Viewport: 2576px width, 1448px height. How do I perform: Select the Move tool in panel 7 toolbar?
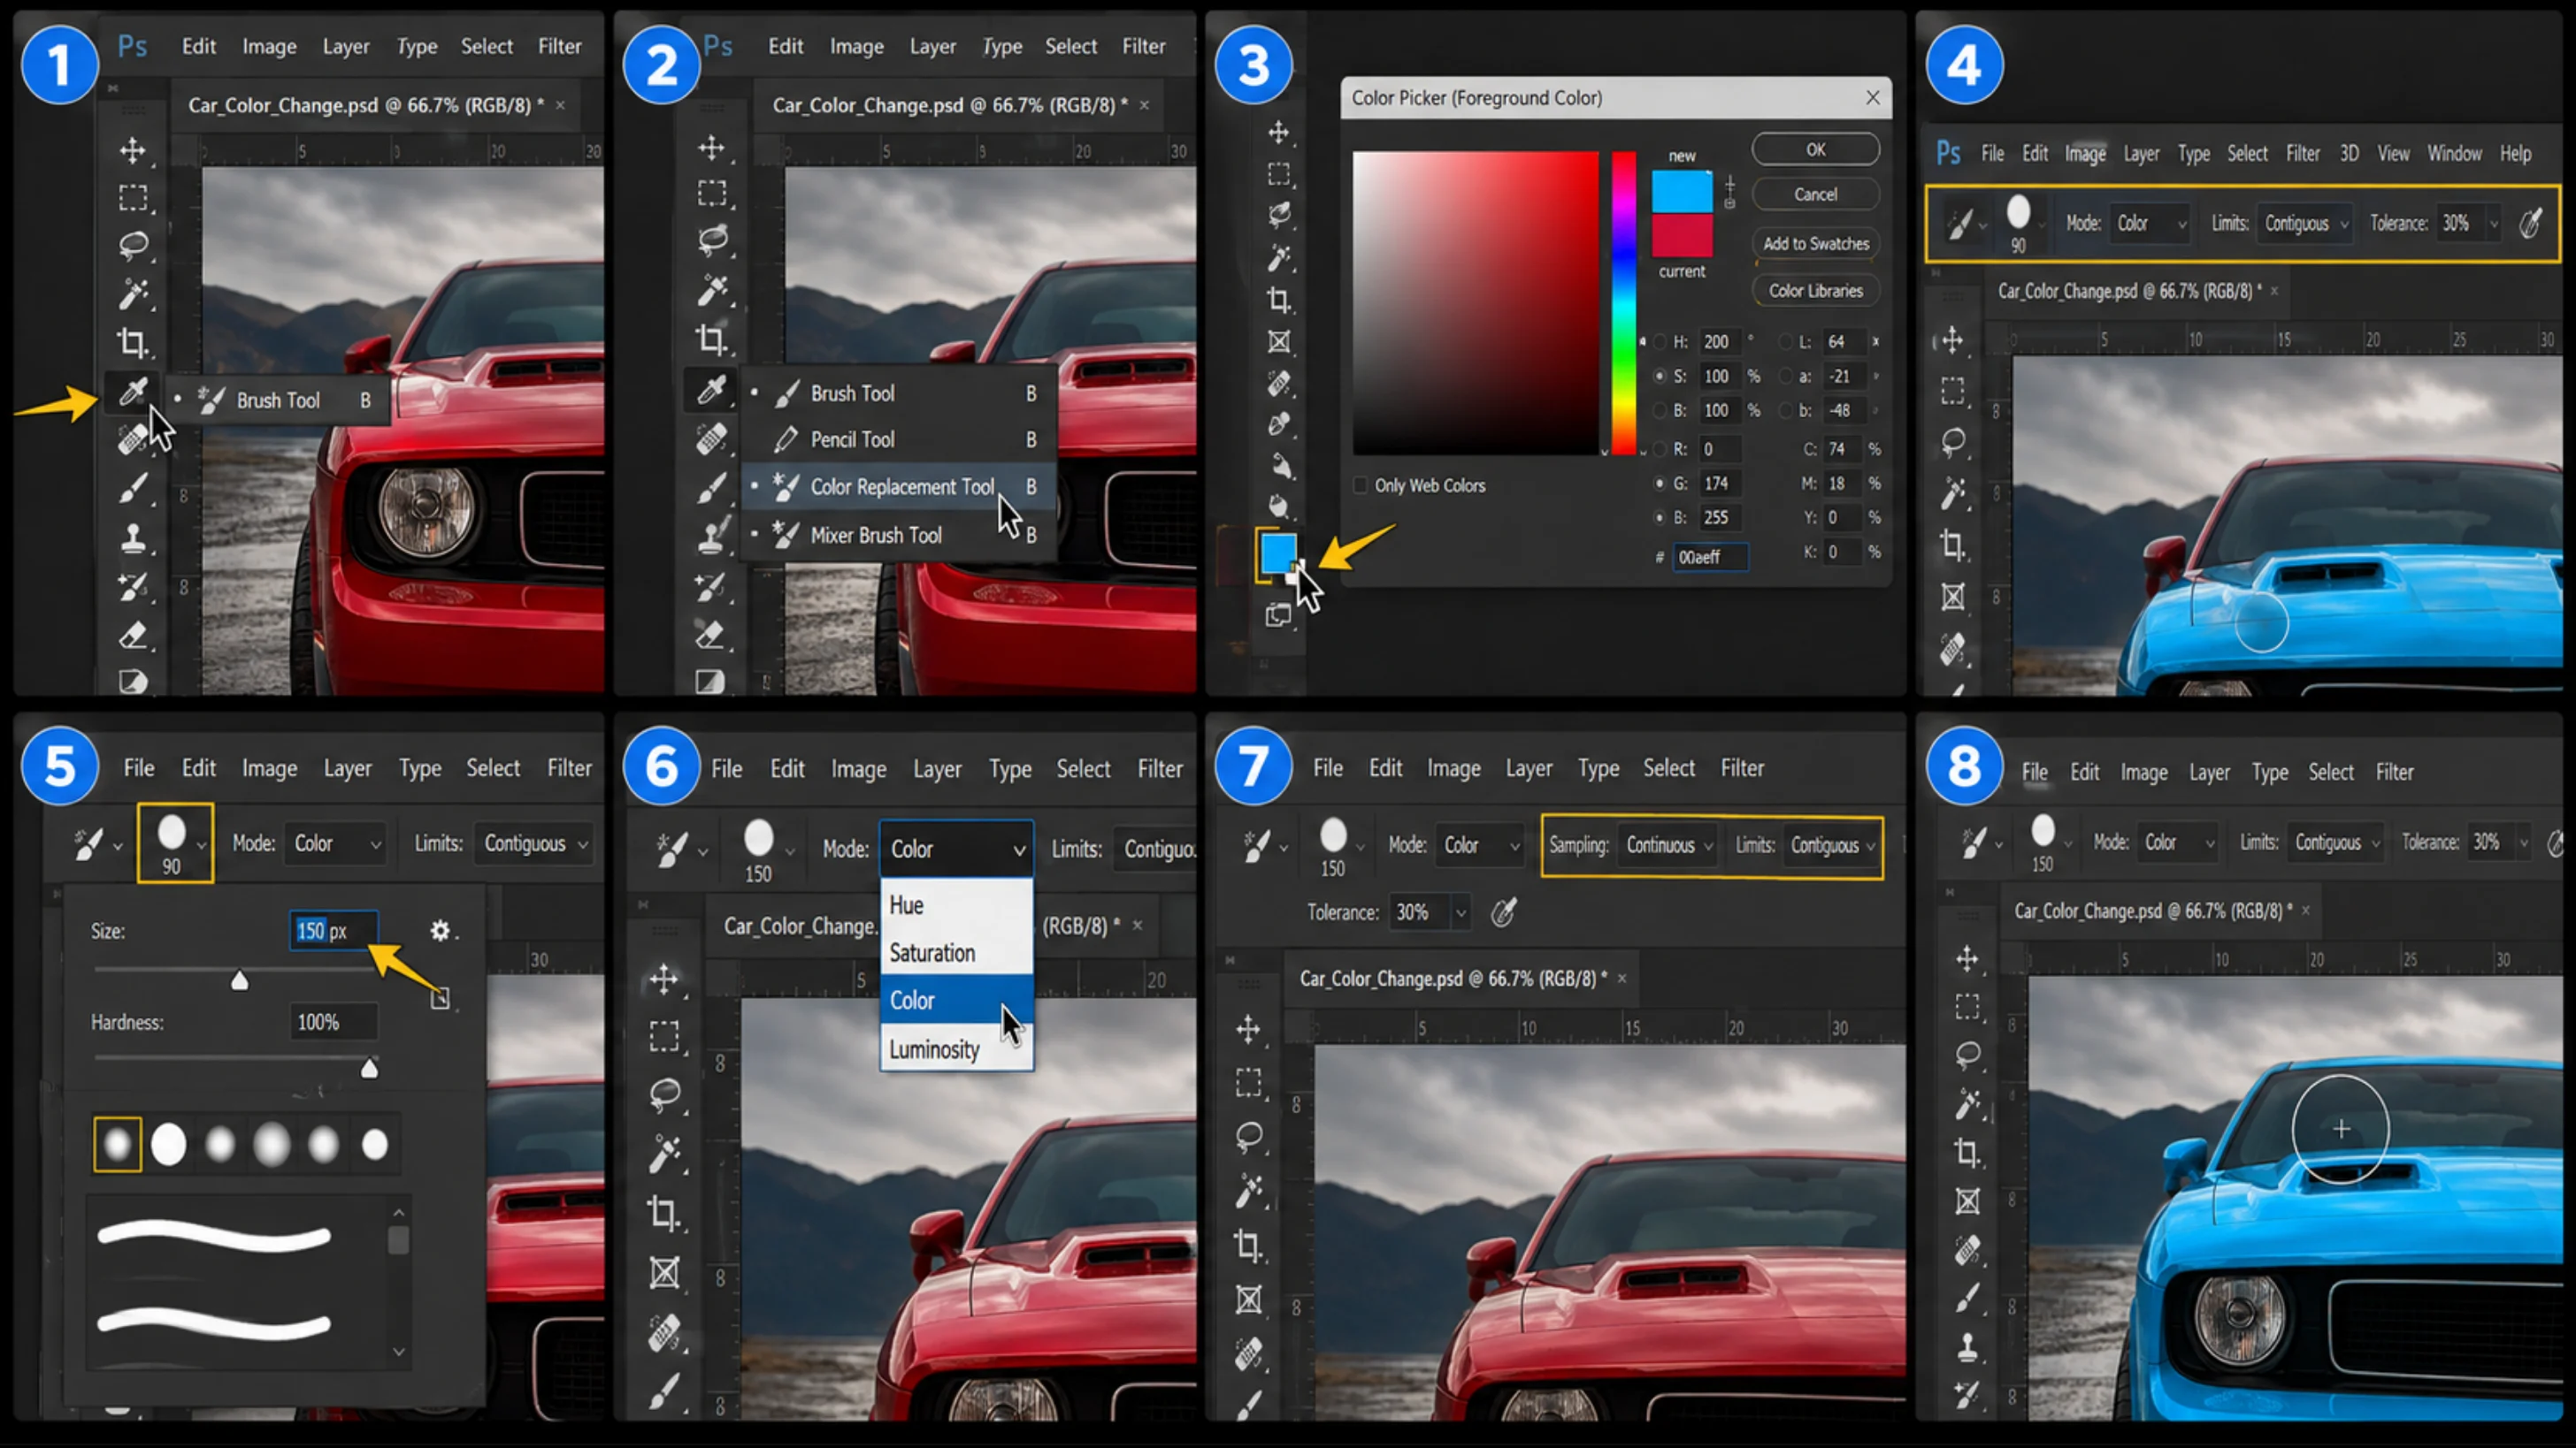pos(1248,1029)
